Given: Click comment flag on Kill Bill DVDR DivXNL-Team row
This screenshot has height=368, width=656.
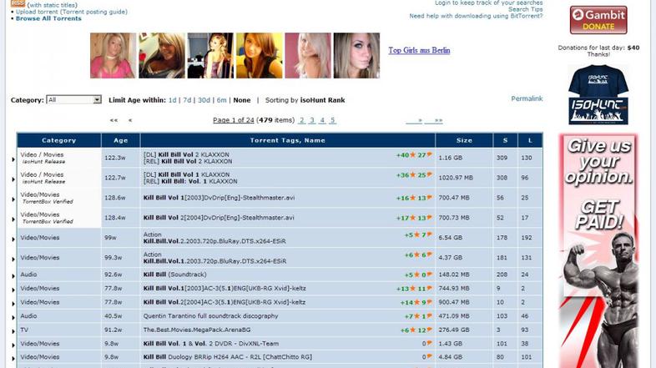Looking at the screenshot, I should point(429,343).
